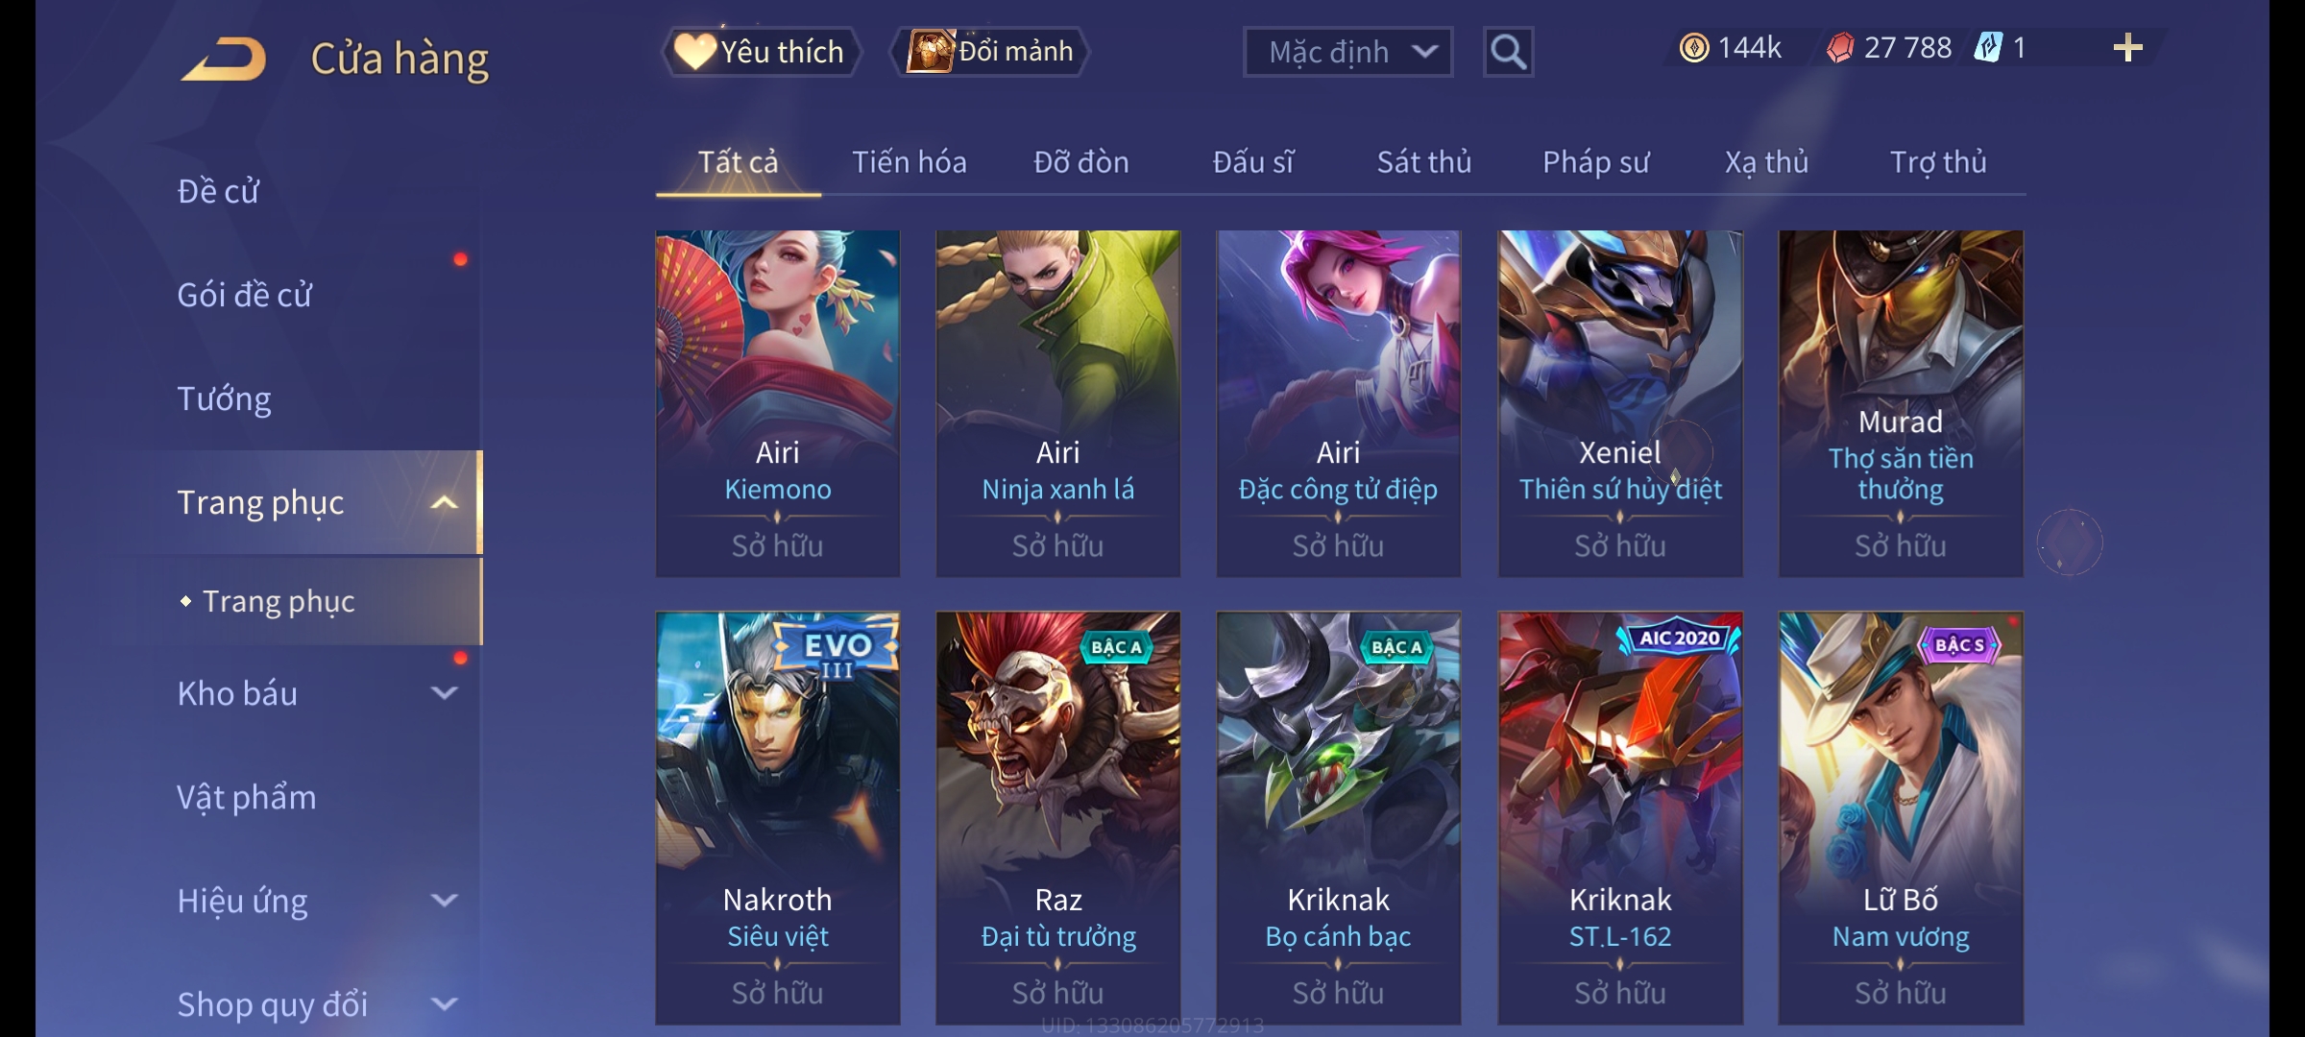Switch to the Pháp sư tab

tap(1595, 162)
